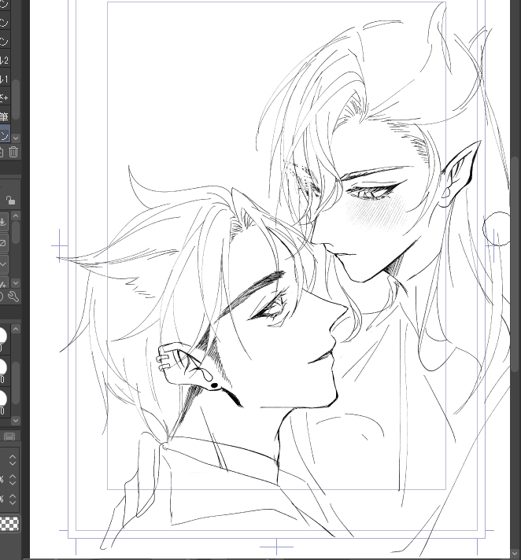Click the trash can delete sub tool icon

pos(13,152)
